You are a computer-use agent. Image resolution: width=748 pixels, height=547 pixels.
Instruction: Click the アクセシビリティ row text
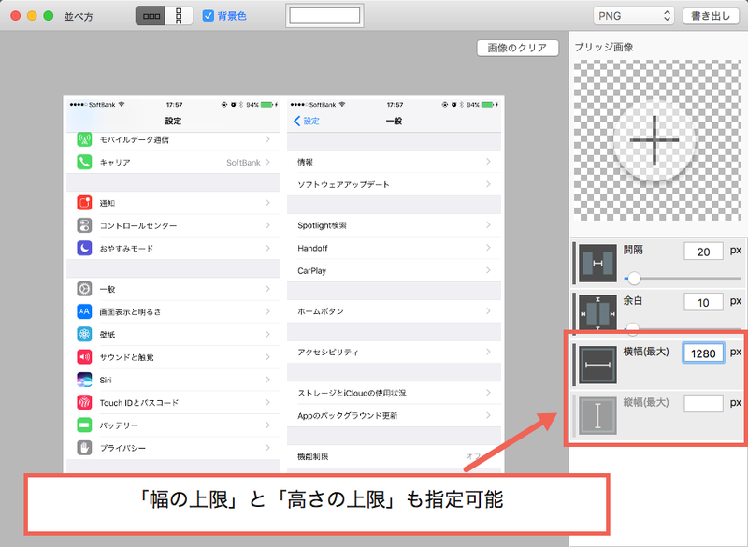pos(328,352)
